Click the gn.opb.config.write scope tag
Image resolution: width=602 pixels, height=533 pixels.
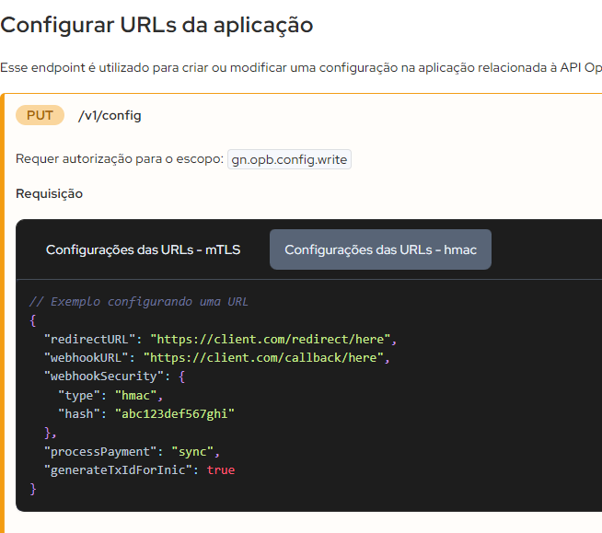[x=289, y=159]
